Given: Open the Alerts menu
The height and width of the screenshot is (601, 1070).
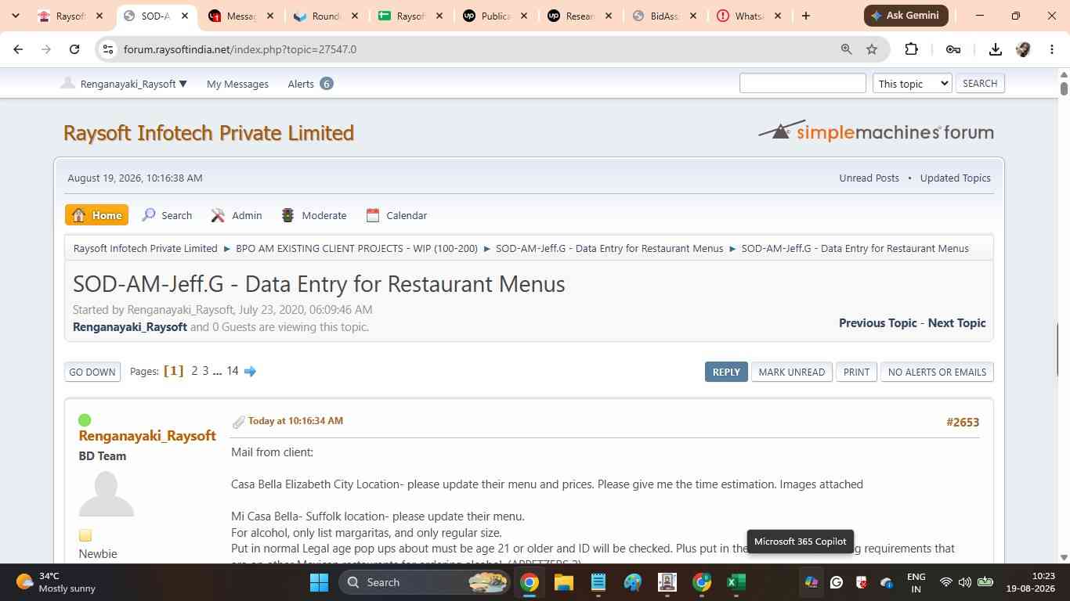Looking at the screenshot, I should (310, 84).
